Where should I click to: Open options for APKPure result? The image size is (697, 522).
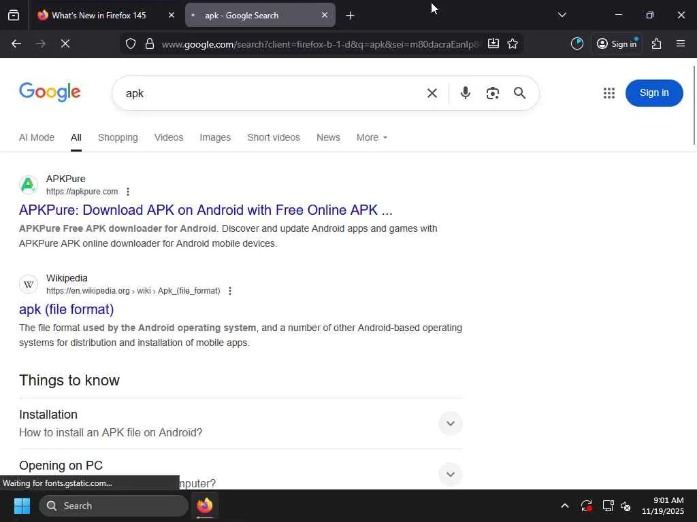pyautogui.click(x=128, y=192)
